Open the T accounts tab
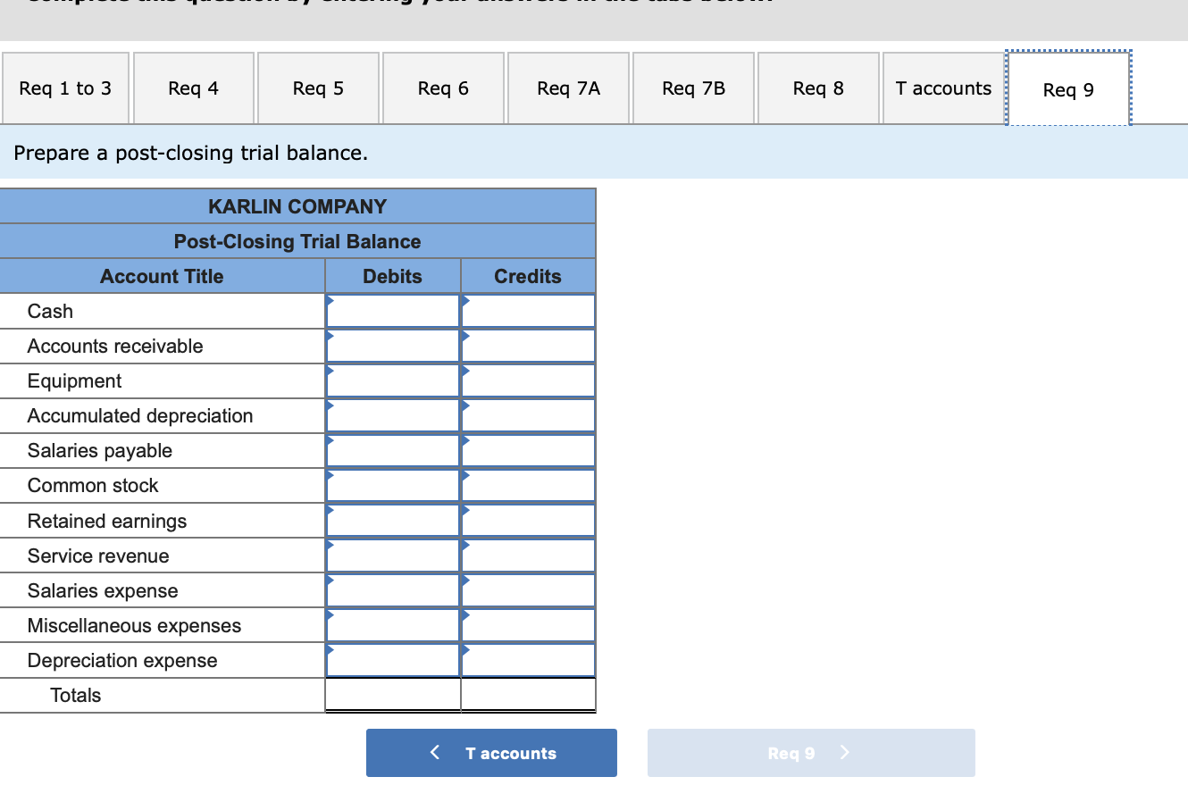1188x802 pixels. [942, 88]
